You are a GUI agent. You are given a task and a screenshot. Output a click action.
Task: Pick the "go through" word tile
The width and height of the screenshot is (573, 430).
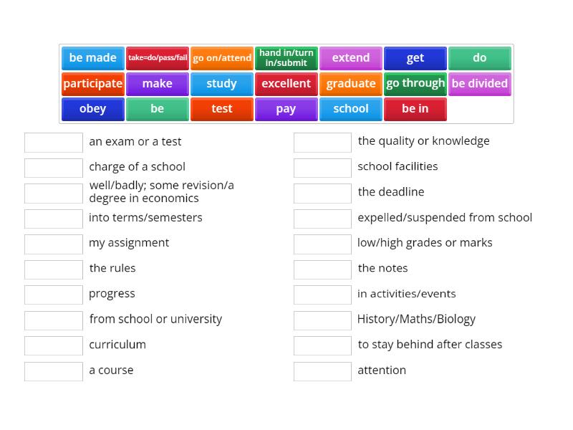415,84
